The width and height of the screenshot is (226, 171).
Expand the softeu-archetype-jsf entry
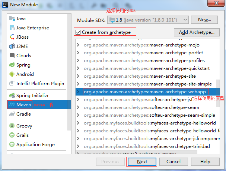[78, 100]
